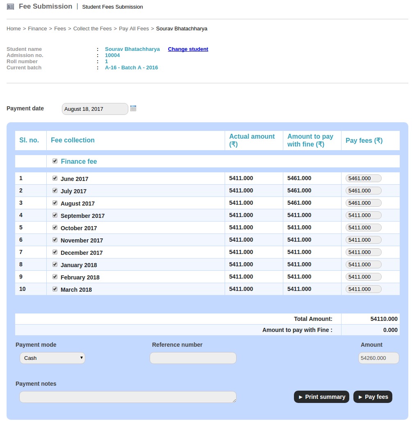Viewport: 412px width, 421px height.
Task: Open the Payment mode dropdown
Action: click(52, 358)
